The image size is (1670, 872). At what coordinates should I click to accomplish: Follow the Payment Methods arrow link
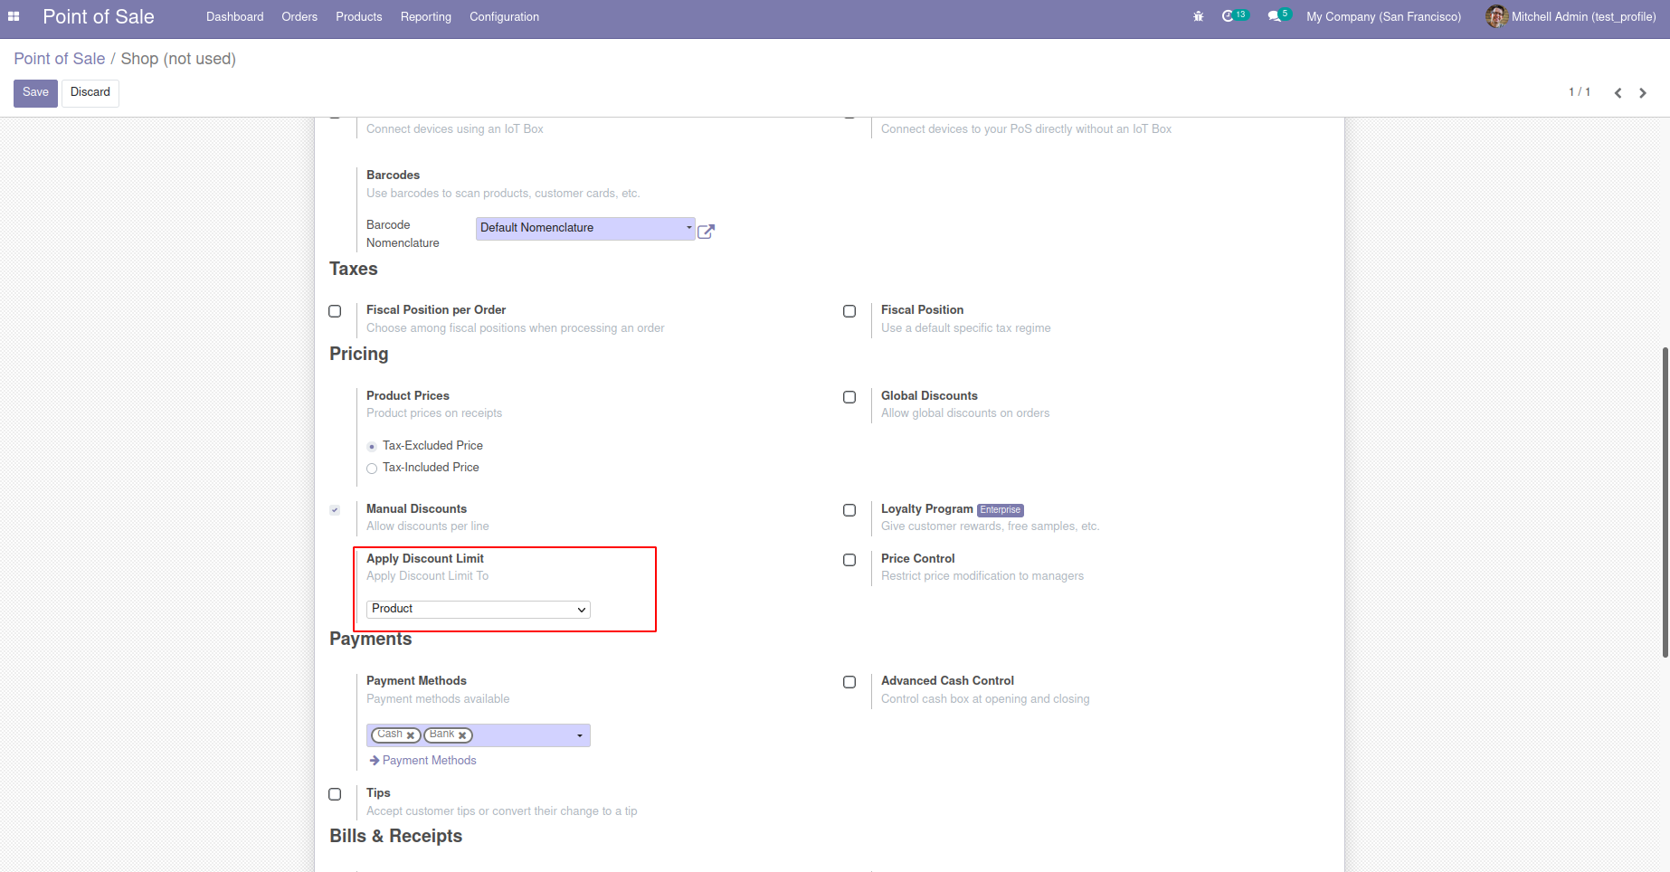[422, 761]
